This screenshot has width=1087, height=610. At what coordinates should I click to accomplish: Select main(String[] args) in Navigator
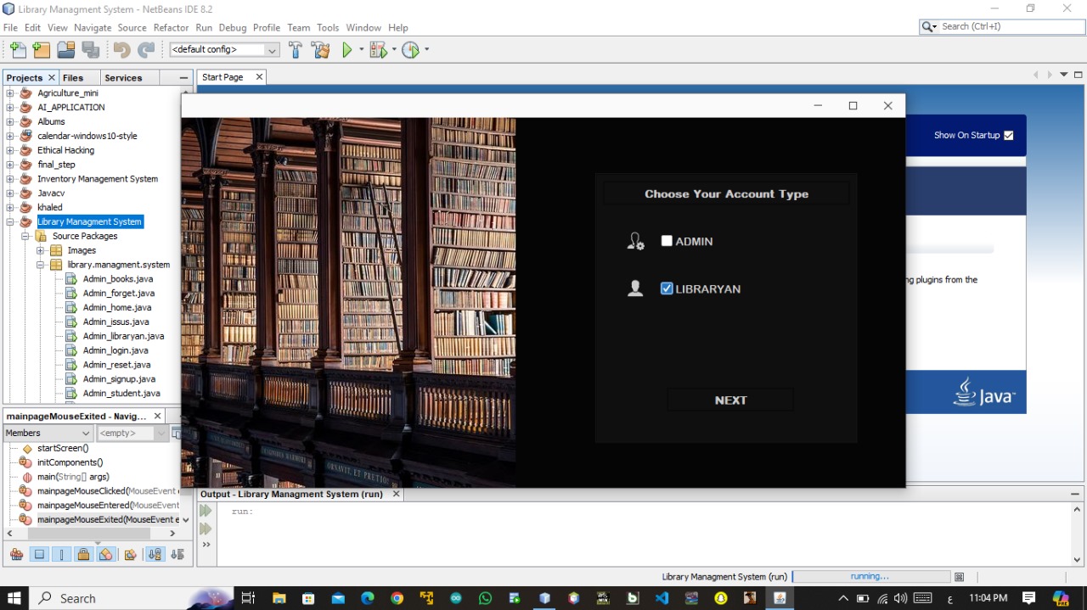(73, 477)
